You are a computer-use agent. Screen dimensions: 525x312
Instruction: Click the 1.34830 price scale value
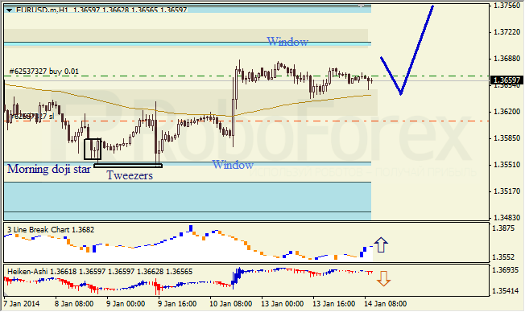coord(507,218)
